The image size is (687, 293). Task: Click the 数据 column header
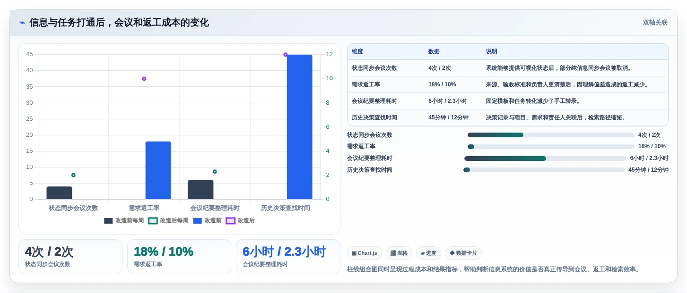click(x=434, y=51)
